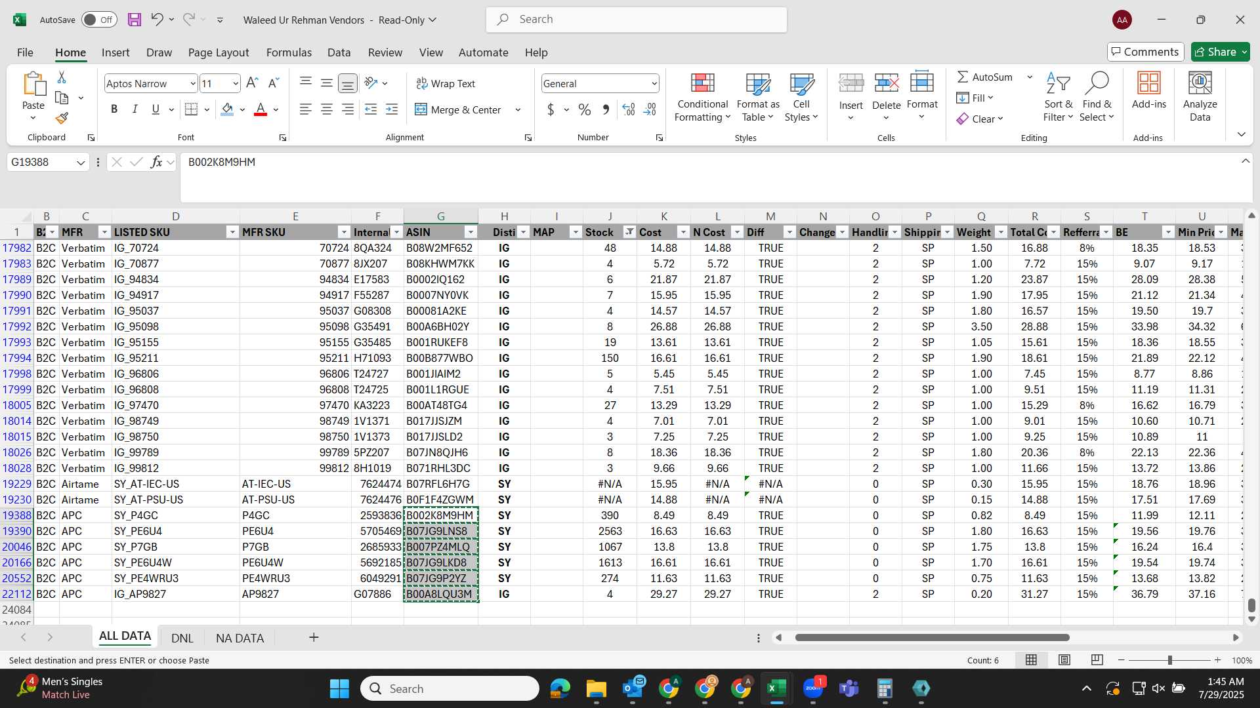Open Conditional Formatting menu
The image size is (1260, 708).
click(702, 97)
